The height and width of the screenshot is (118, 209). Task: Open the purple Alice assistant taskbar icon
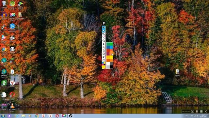click(9, 116)
